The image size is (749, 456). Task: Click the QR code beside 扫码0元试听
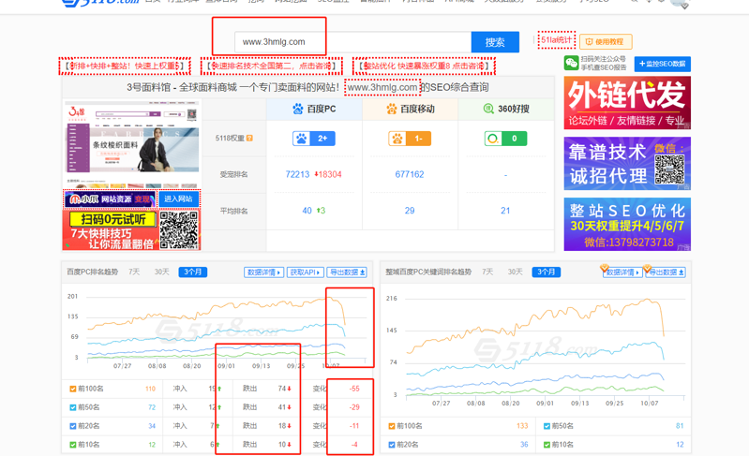coord(179,230)
